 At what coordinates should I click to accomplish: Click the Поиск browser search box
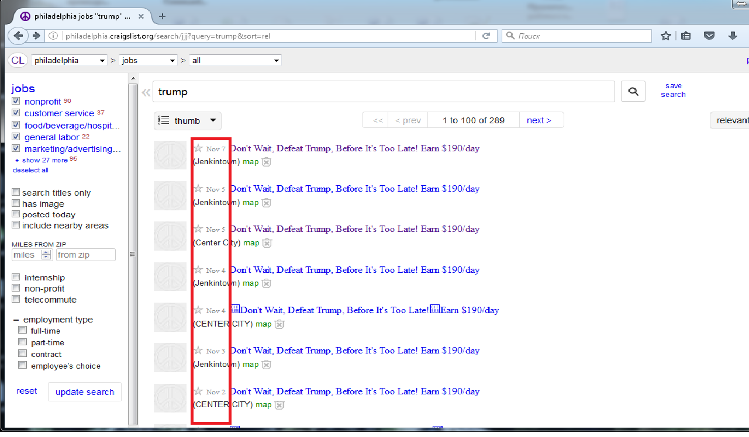[x=577, y=36]
